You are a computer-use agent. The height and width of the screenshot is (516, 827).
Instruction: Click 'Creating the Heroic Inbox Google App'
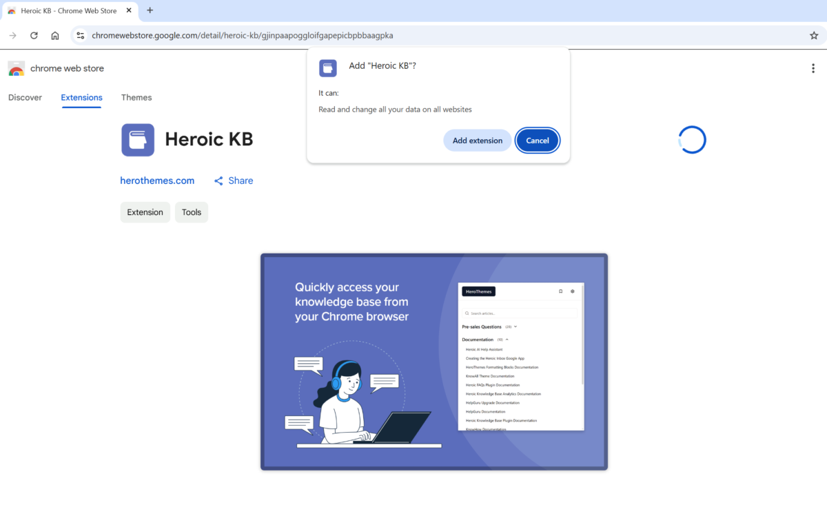[495, 358]
